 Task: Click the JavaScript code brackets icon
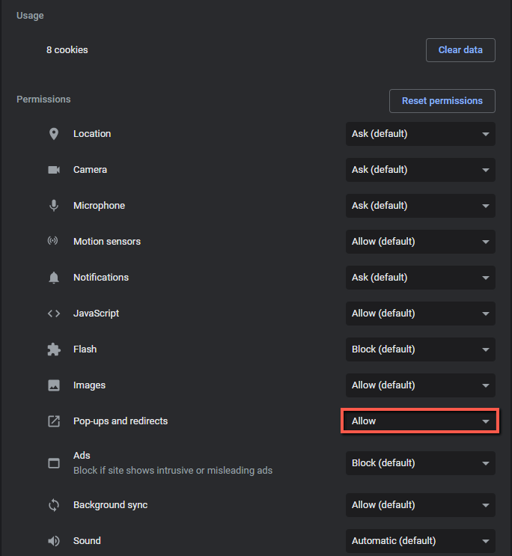point(54,314)
